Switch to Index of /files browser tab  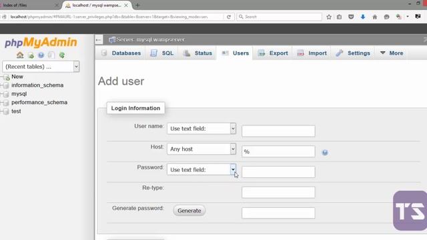tap(29, 5)
